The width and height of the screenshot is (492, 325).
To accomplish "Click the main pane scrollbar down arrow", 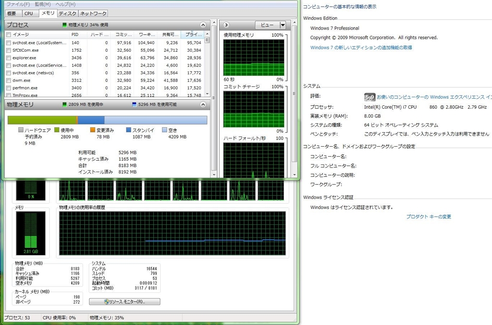I will pyautogui.click(x=214, y=174).
